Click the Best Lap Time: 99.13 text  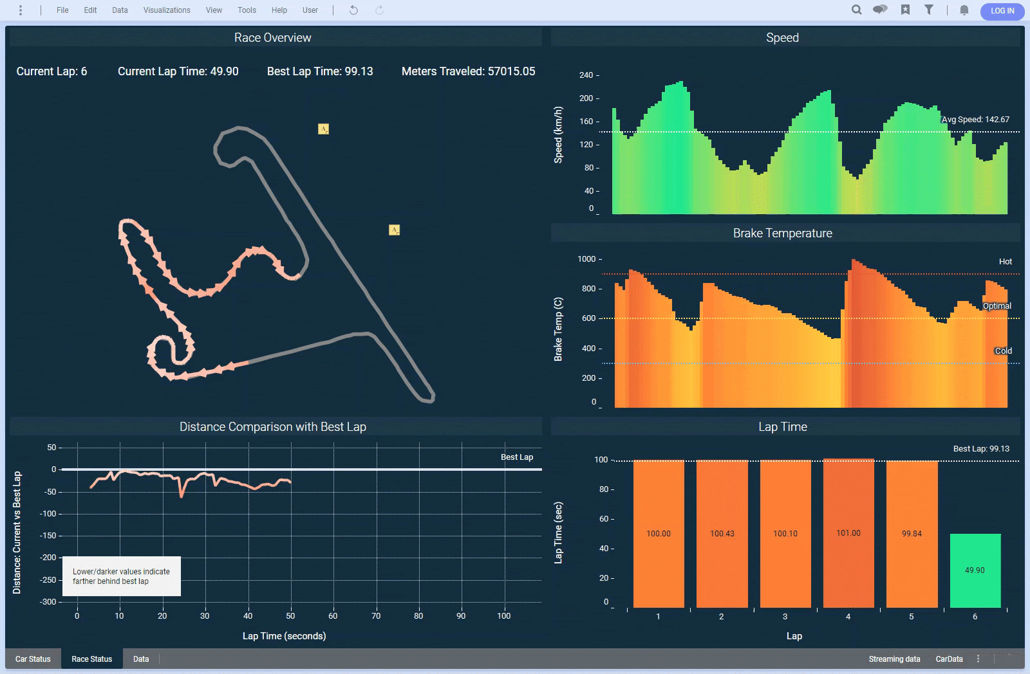pyautogui.click(x=320, y=71)
